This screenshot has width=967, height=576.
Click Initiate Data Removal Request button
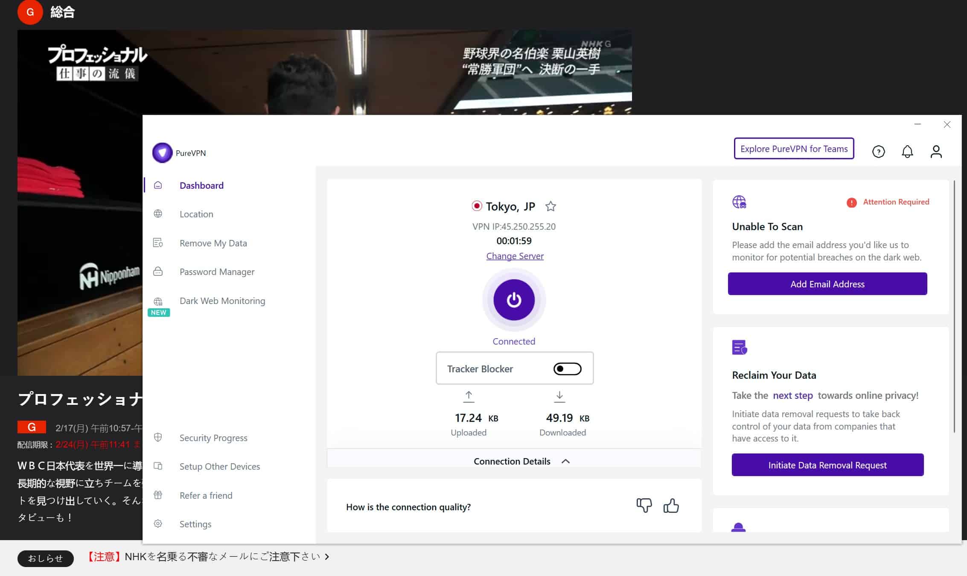coord(827,465)
